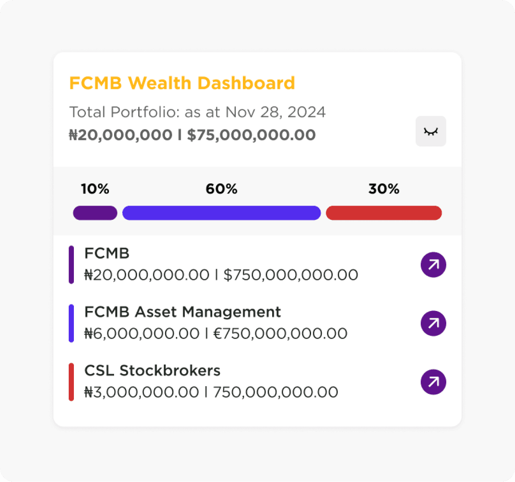Viewport: 515px width, 482px height.
Task: Click the red CSL Stockbrokers color indicator
Action: pyautogui.click(x=71, y=382)
